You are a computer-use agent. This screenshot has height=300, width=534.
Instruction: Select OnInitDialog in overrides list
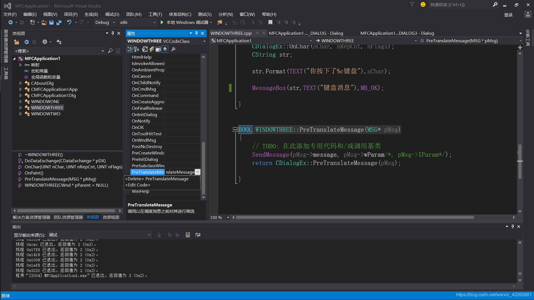pos(144,114)
